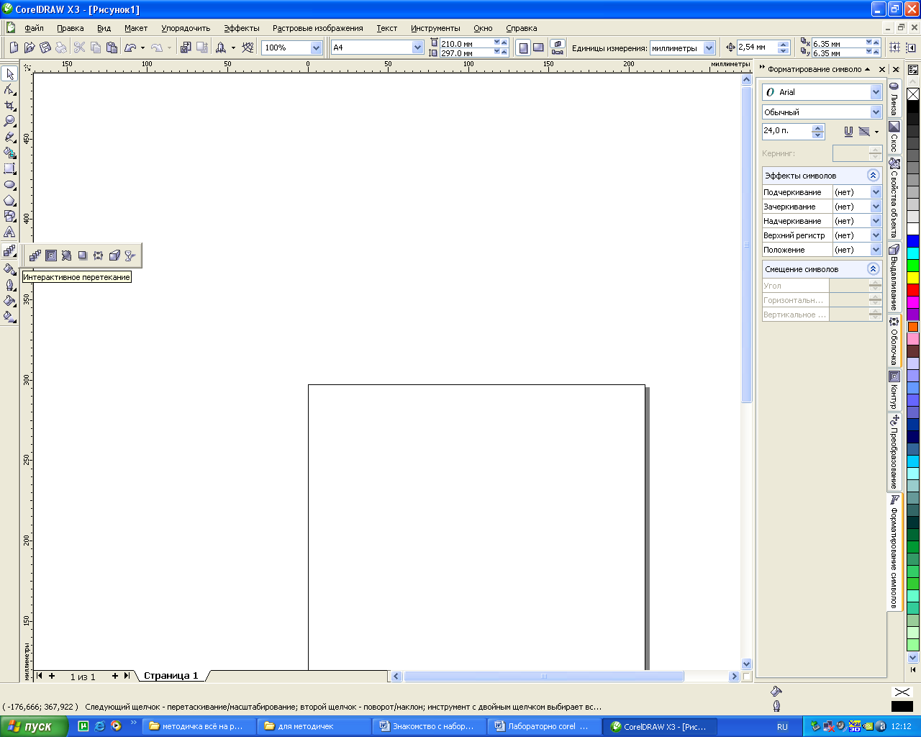Viewport: 921px width, 737px height.
Task: Select the Outline pen tool
Action: [9, 285]
